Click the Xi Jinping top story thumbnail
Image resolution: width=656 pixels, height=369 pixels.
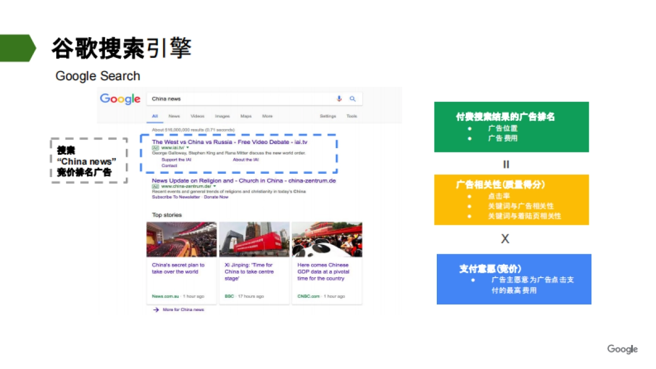[x=254, y=238]
